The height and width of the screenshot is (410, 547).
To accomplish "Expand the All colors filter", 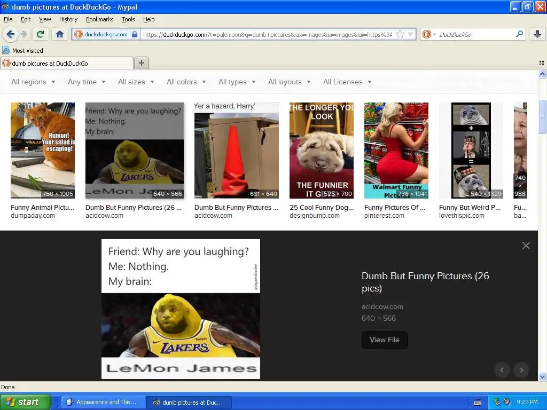I will coord(186,82).
